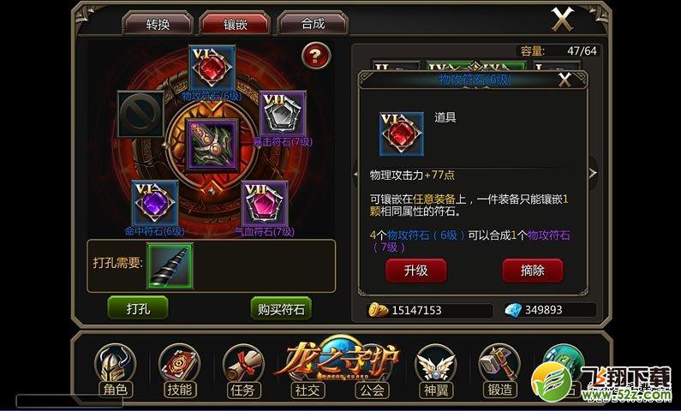Open the 技能 skills book icon
Screen dimensions: 681x411
pos(179,371)
